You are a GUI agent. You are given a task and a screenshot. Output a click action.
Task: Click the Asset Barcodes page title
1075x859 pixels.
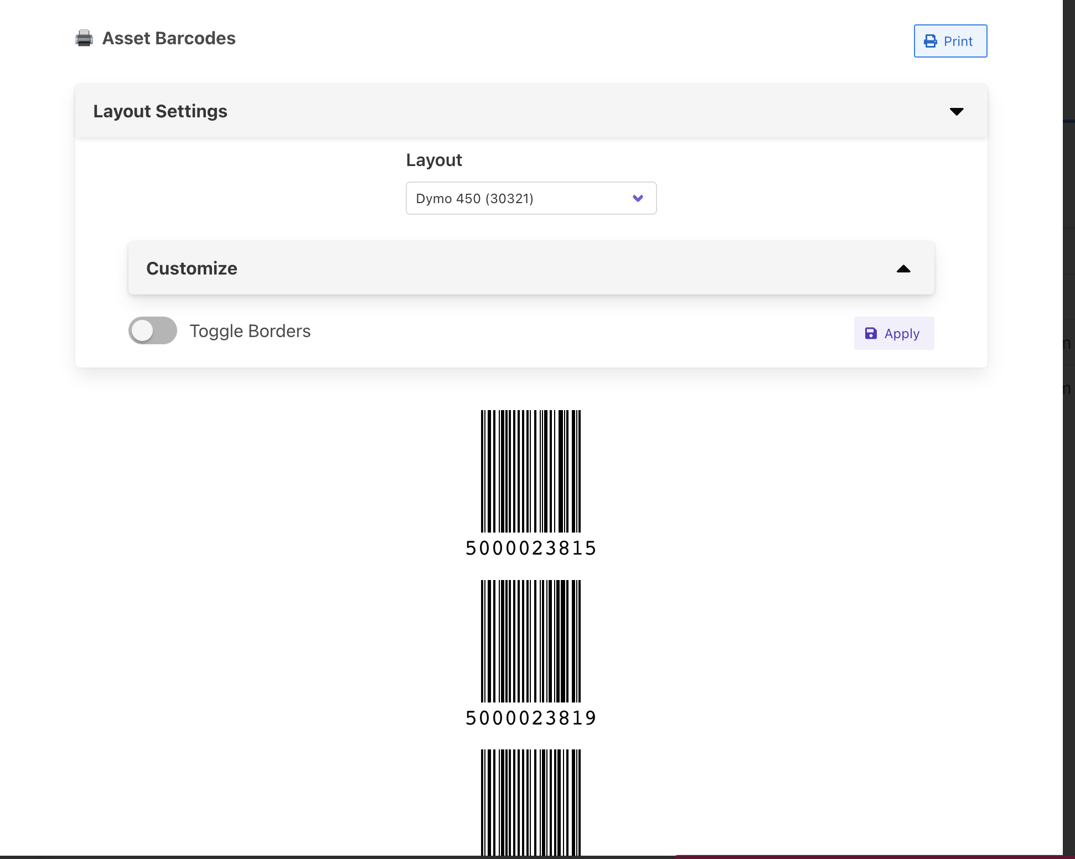(169, 38)
